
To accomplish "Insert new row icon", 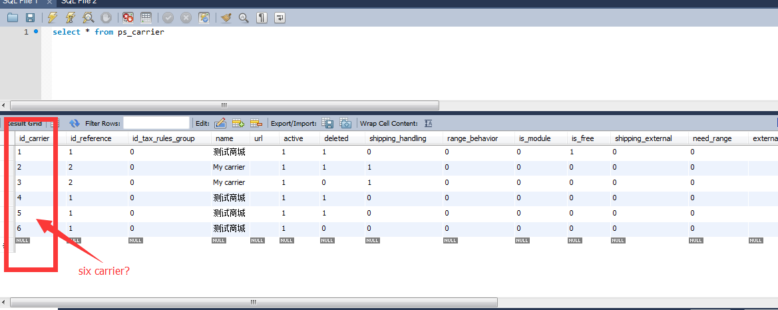I will tap(238, 123).
